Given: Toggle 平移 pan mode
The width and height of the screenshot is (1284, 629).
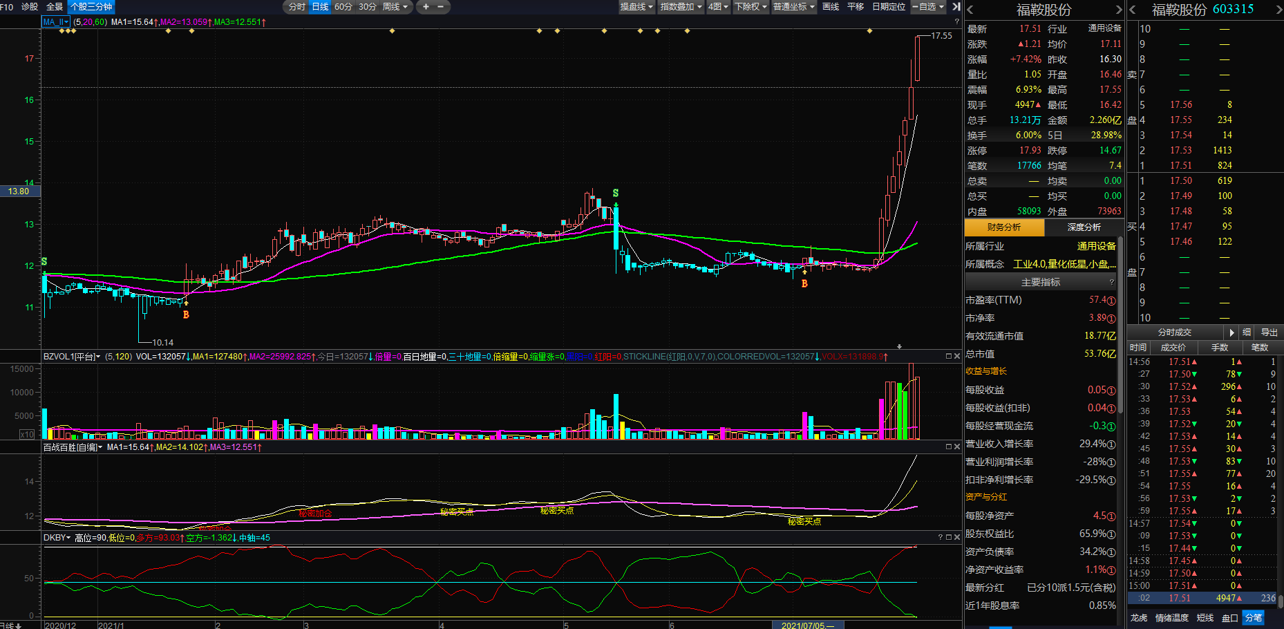Looking at the screenshot, I should click(x=856, y=7).
